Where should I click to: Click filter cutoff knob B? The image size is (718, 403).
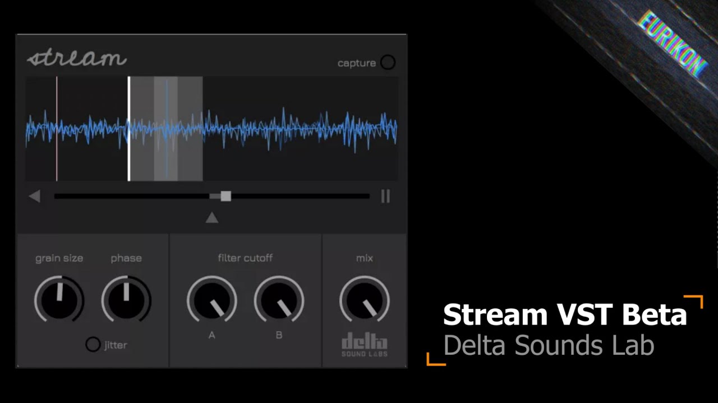(x=279, y=300)
